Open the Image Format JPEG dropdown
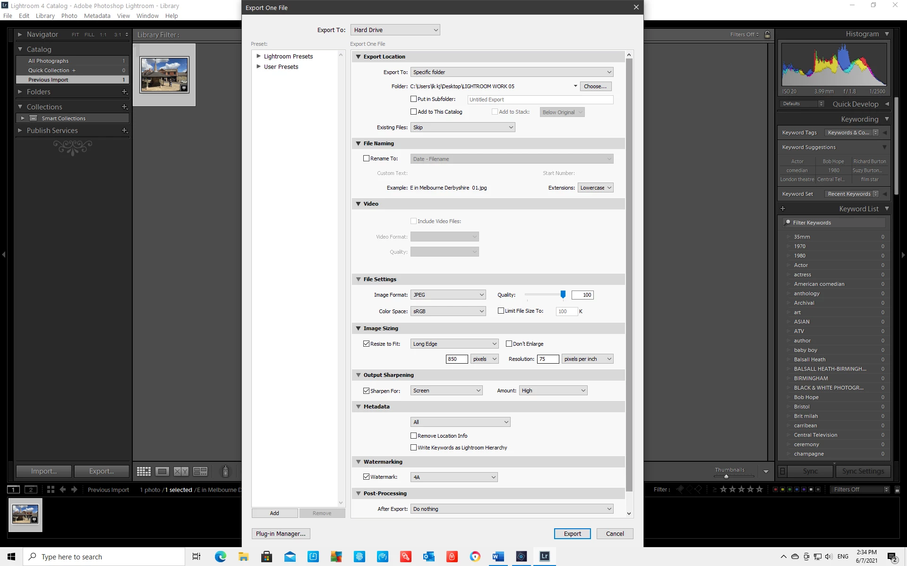Screen dimensions: 907x566 (448, 295)
